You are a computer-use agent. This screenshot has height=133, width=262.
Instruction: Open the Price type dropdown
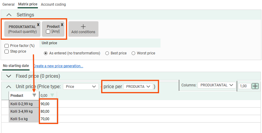tap(81, 86)
